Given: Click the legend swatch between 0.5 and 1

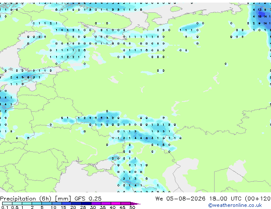Looking at the screenshot, I should tap(17, 203).
